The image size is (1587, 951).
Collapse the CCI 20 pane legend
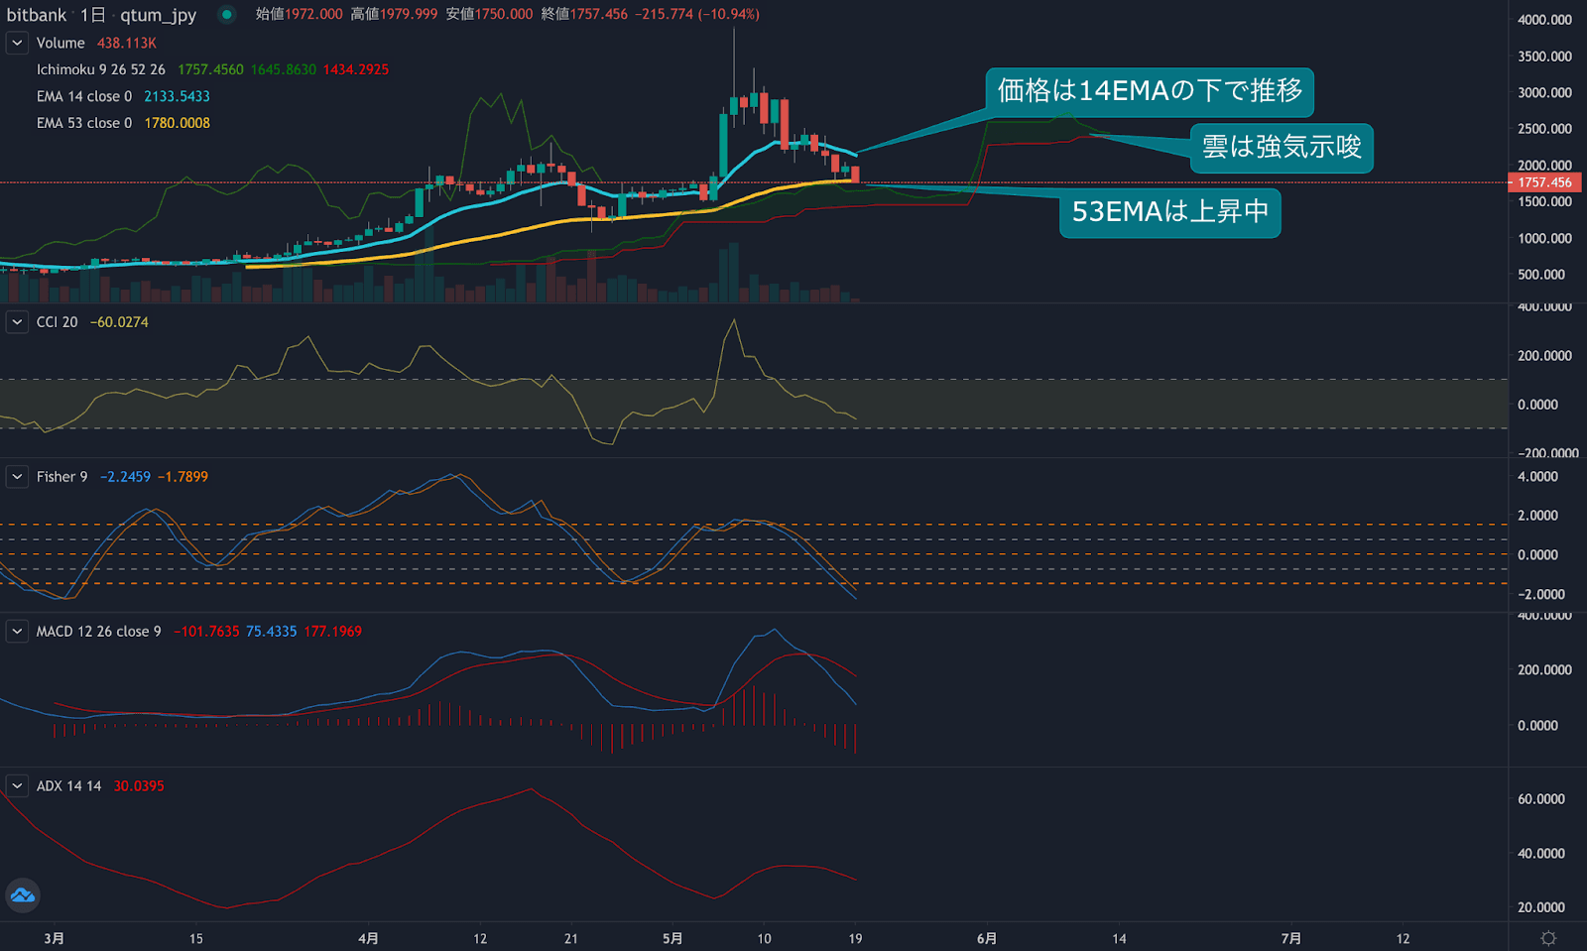pyautogui.click(x=17, y=322)
